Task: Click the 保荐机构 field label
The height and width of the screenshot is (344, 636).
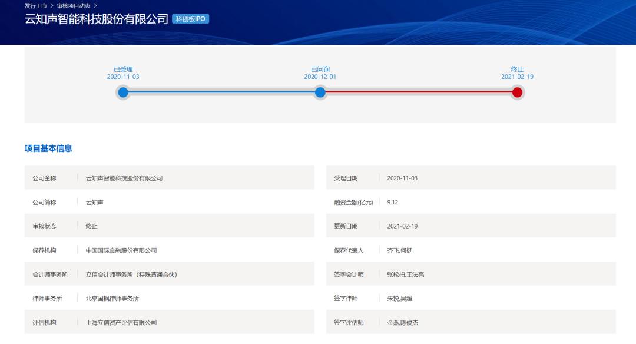Action: click(44, 250)
